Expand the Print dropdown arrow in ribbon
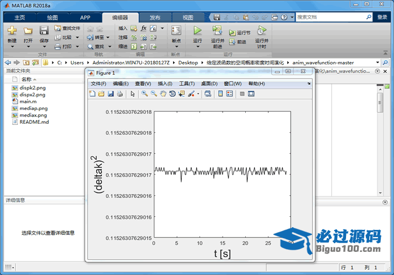394x275 pixels. (x=77, y=46)
